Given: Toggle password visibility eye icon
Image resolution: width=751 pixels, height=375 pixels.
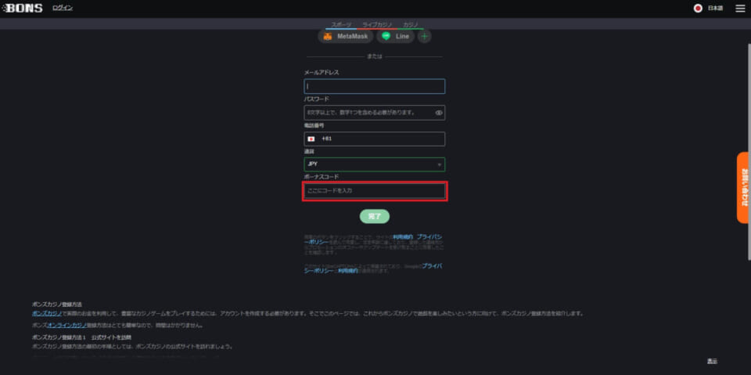Looking at the screenshot, I should pyautogui.click(x=439, y=113).
